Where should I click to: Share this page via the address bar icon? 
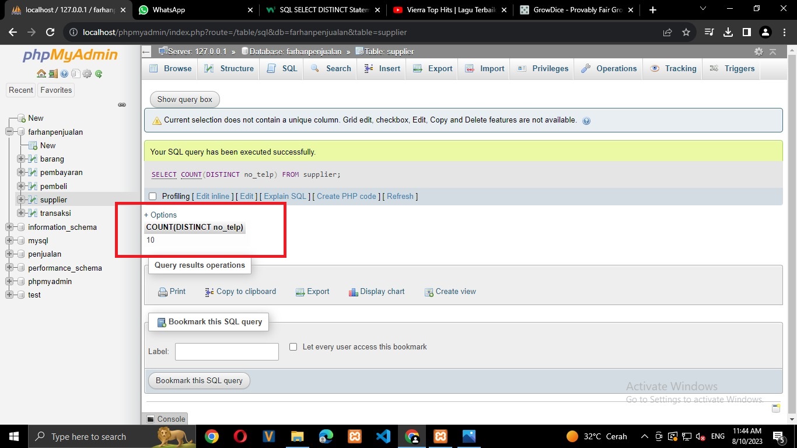click(667, 32)
